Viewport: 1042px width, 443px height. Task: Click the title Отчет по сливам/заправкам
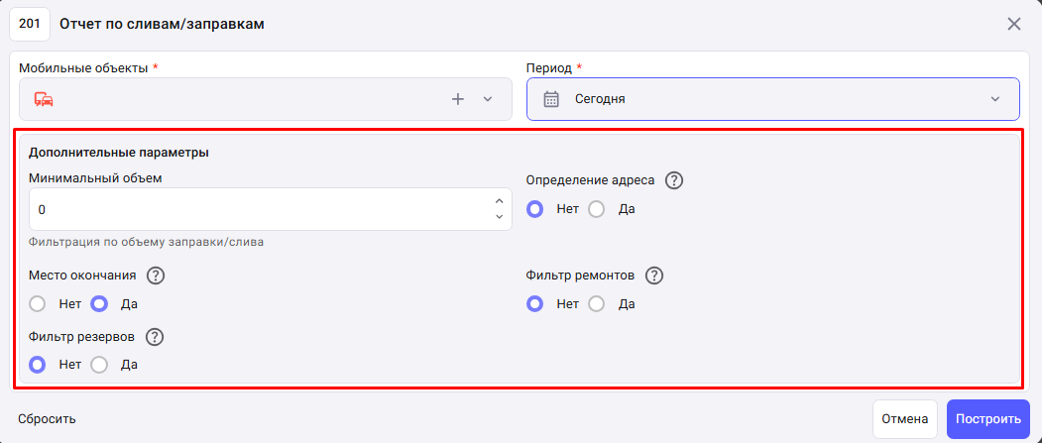point(163,25)
